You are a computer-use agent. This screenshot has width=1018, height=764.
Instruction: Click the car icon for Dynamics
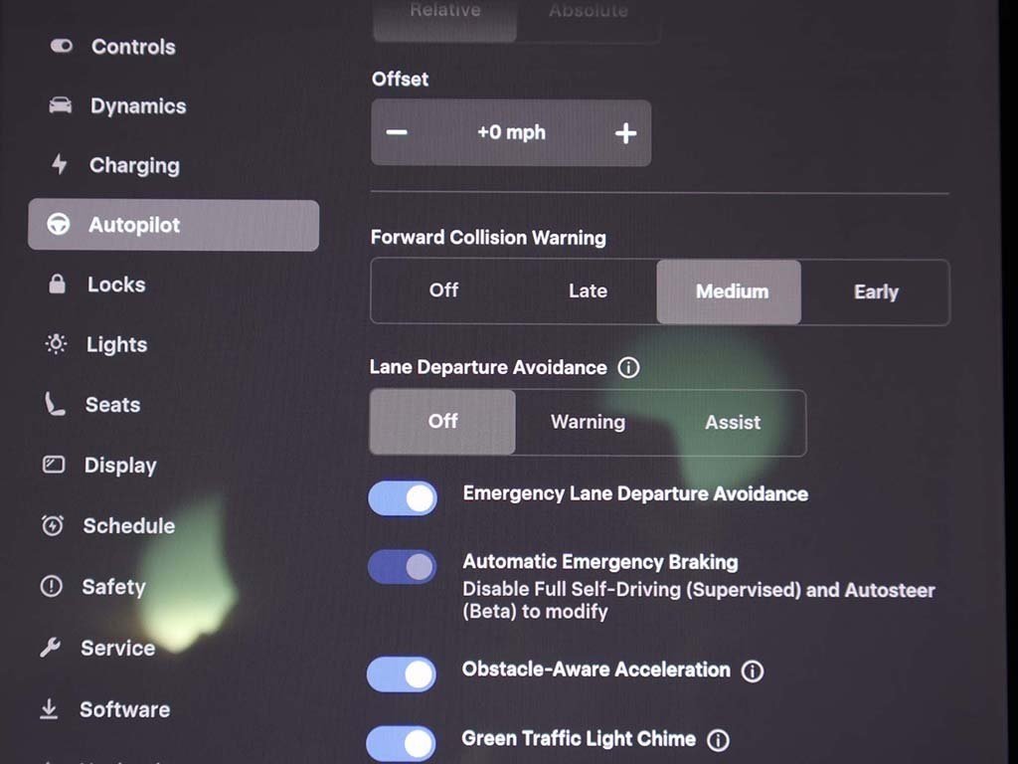coord(61,106)
